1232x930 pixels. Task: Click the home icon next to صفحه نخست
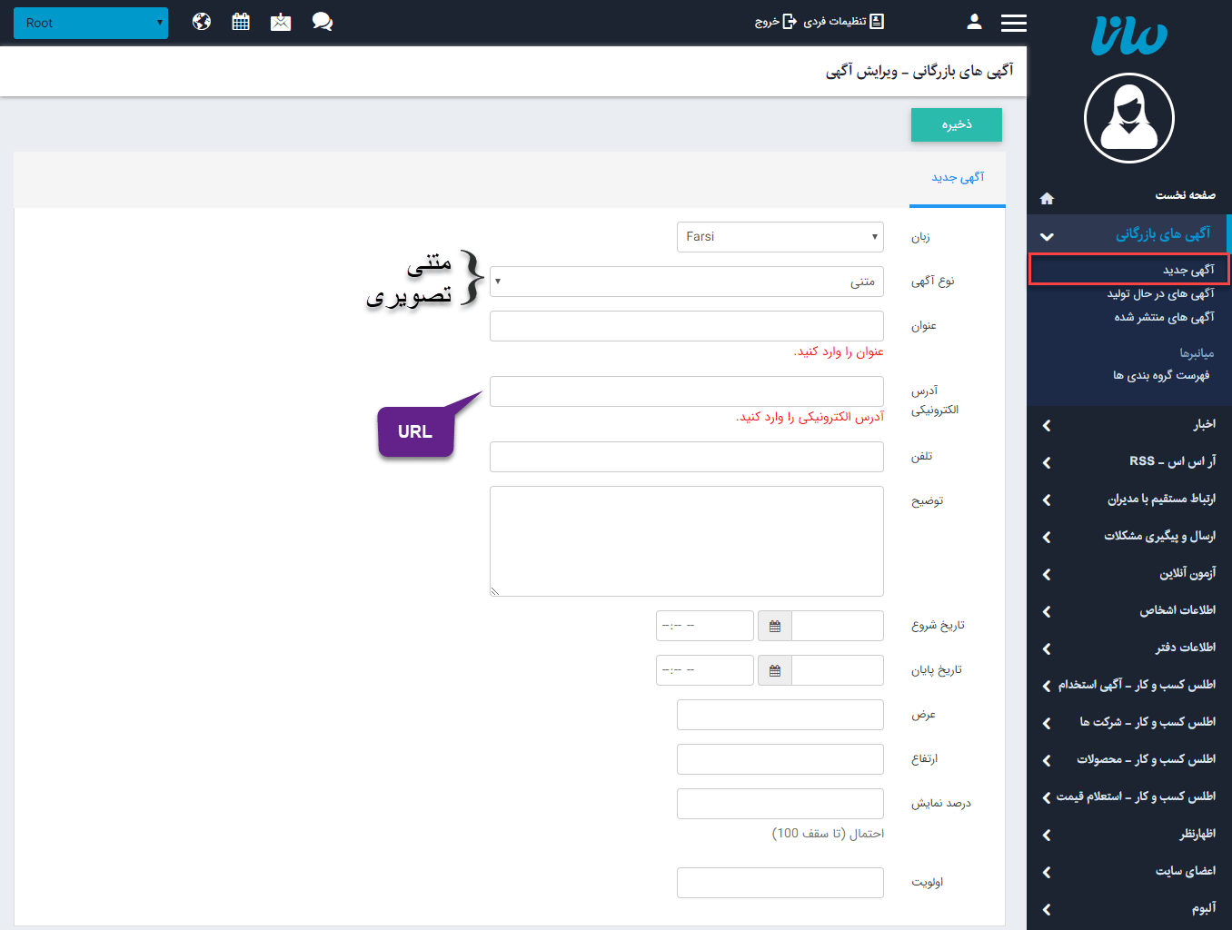pyautogui.click(x=1047, y=196)
